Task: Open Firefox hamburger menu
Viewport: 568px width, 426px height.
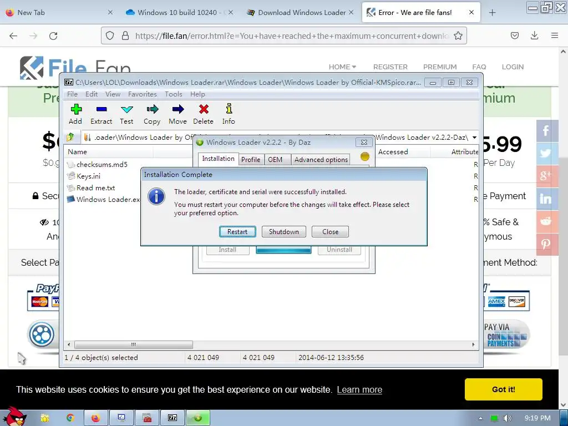Action: pyautogui.click(x=554, y=35)
